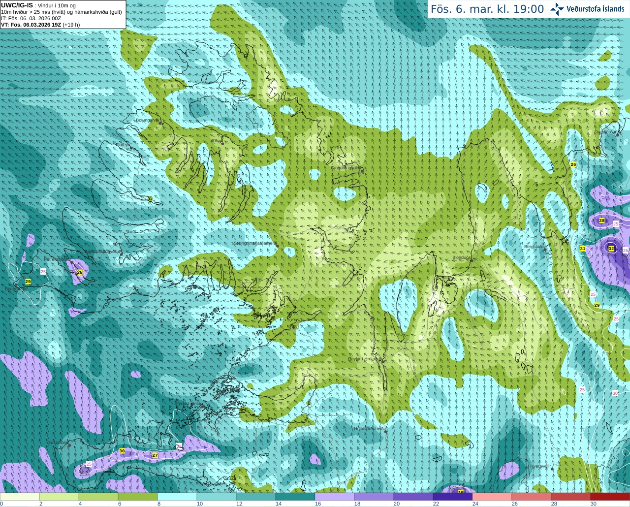Click the Bjargtangar station label
Screen dimensions: 630x507
[16, 289]
